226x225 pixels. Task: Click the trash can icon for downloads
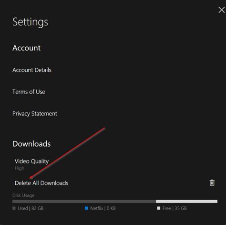[212, 182]
